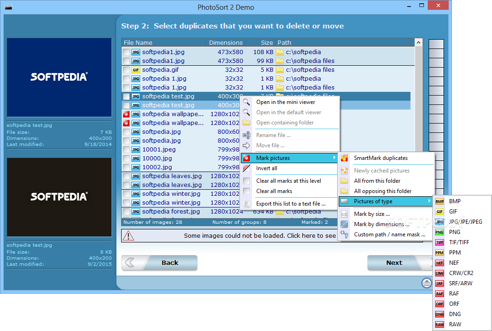
Task: Expand the Mark pictures submenu arrow
Action: tap(335, 158)
